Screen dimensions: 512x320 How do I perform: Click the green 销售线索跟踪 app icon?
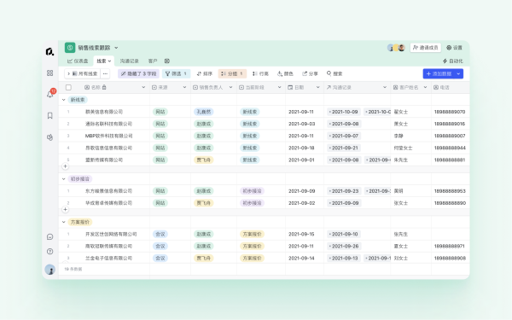[70, 48]
